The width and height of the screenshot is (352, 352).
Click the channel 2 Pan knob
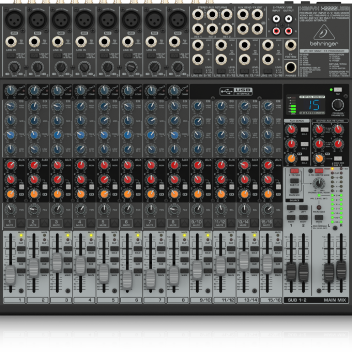(34, 209)
